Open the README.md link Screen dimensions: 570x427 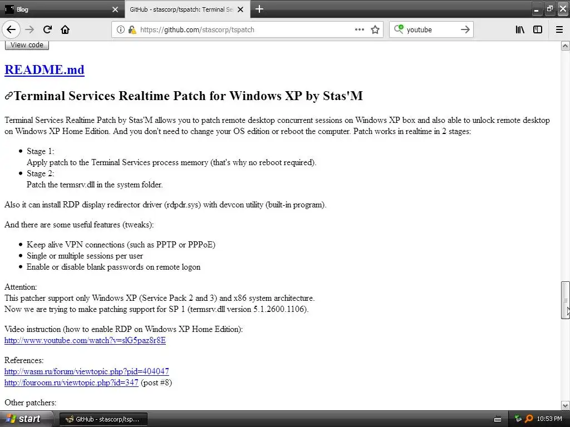point(45,69)
